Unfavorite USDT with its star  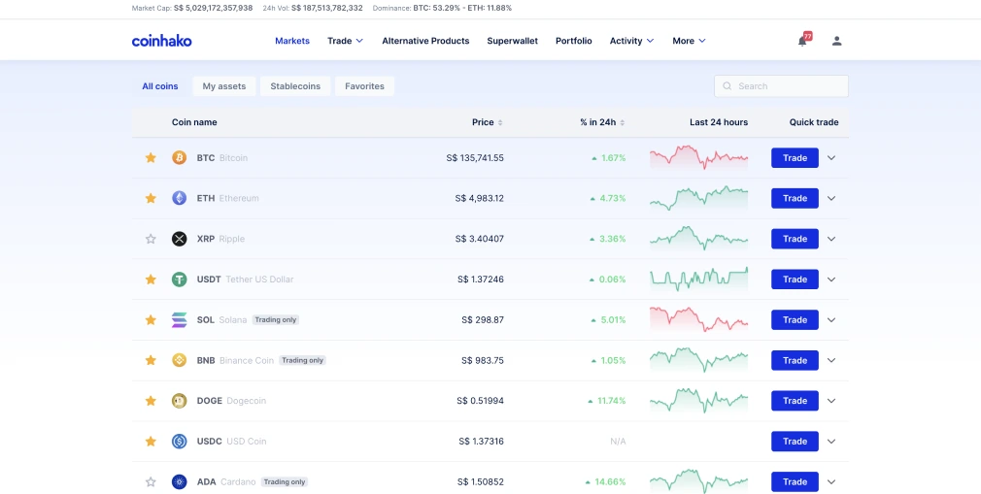[x=151, y=280]
